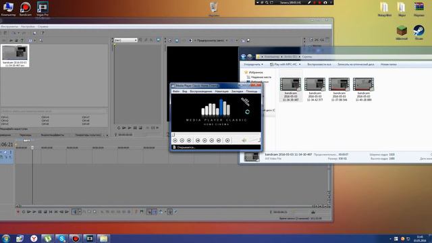Click MPC frame-step button
This screenshot has height=243, width=432.
pos(227,140)
